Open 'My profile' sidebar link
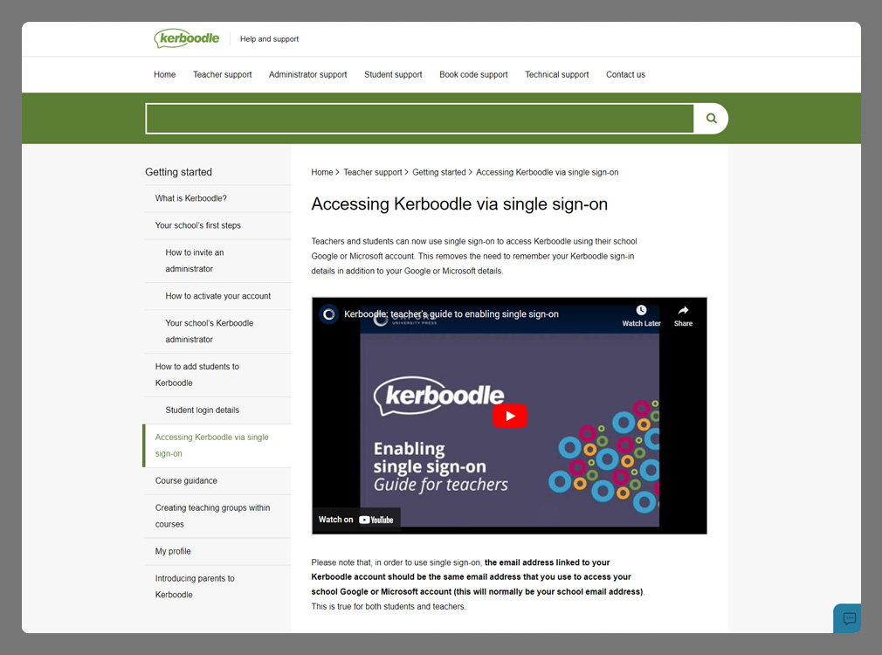882x655 pixels. [x=173, y=551]
